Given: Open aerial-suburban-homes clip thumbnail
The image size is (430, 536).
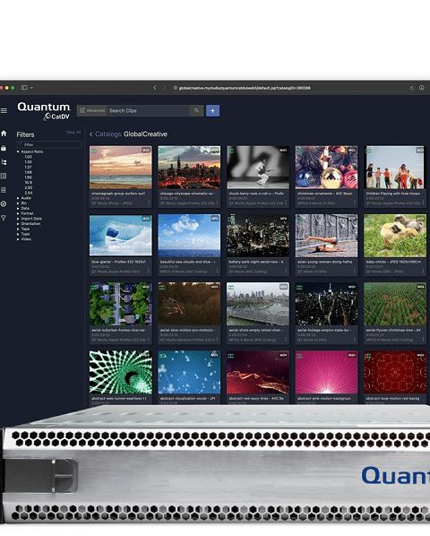Looking at the screenshot, I should click(x=121, y=304).
